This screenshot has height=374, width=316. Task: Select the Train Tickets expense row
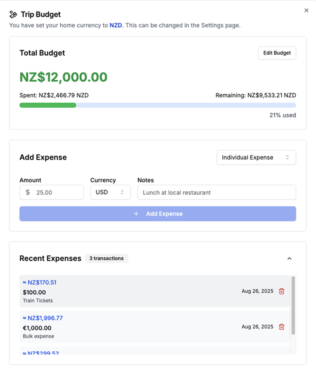(x=124, y=291)
